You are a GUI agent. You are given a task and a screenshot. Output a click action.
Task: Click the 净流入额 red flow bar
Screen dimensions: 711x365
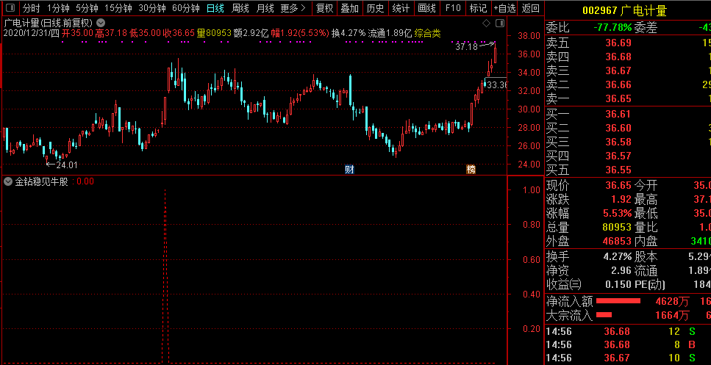click(x=618, y=301)
